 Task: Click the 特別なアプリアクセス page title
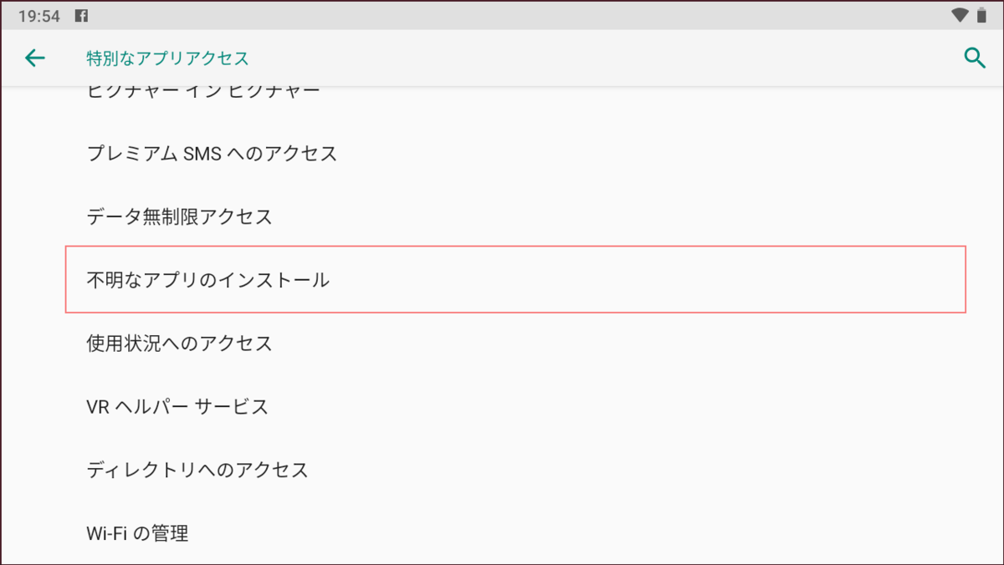[167, 58]
